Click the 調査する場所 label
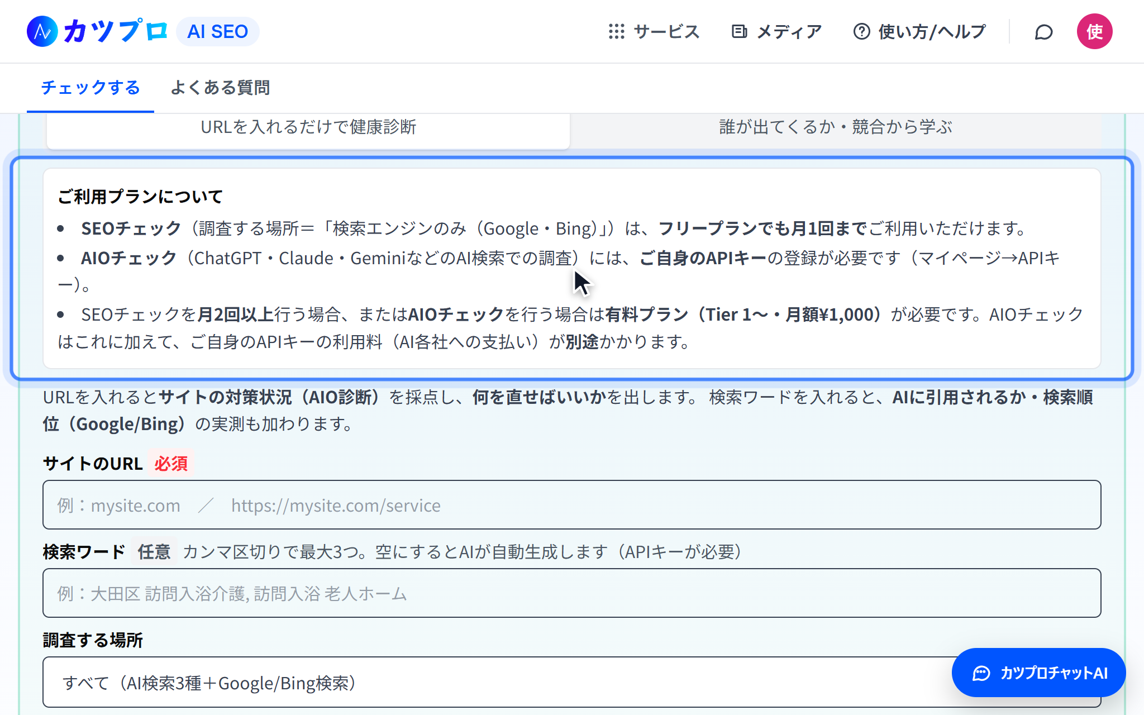Image resolution: width=1144 pixels, height=715 pixels. [93, 640]
